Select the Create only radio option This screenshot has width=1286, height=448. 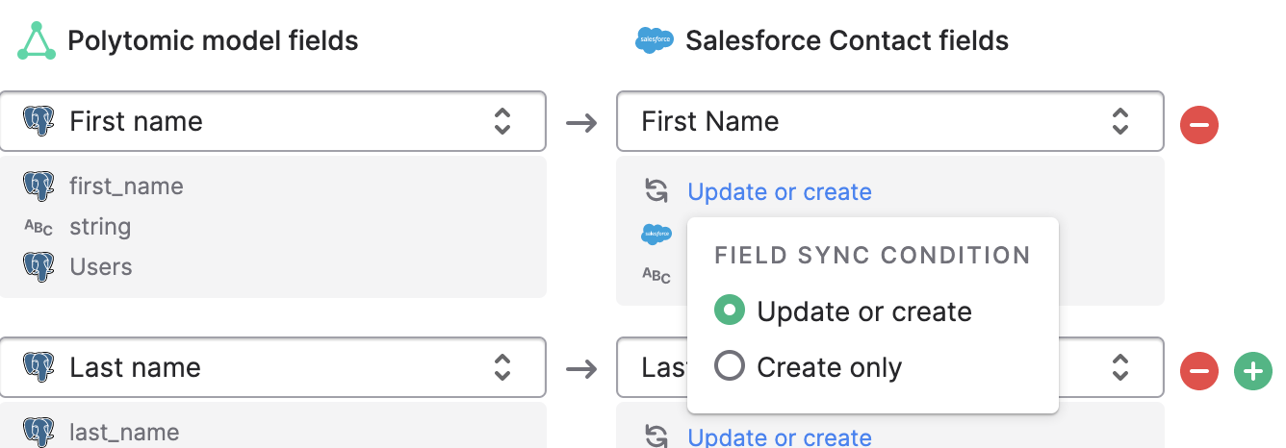click(x=730, y=366)
